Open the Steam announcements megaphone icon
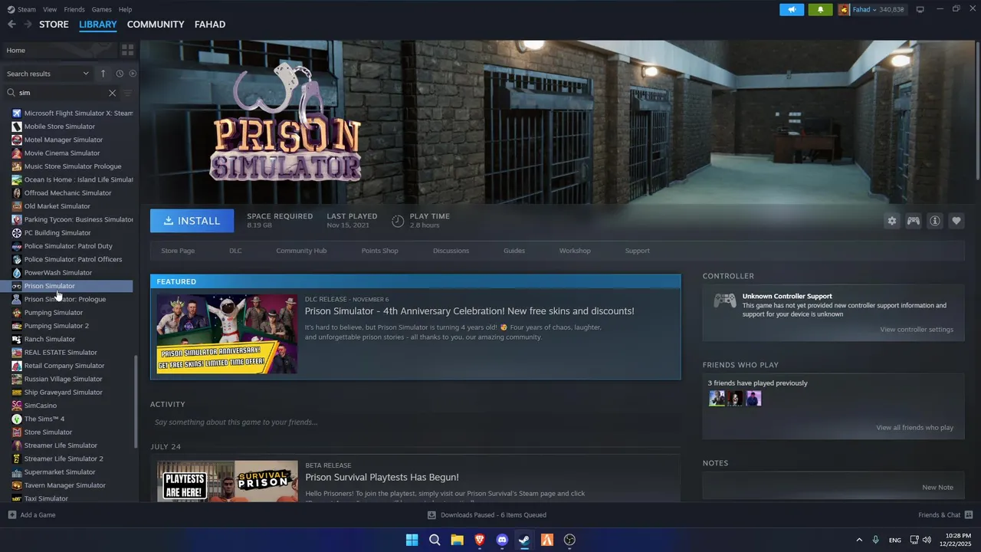 (792, 9)
